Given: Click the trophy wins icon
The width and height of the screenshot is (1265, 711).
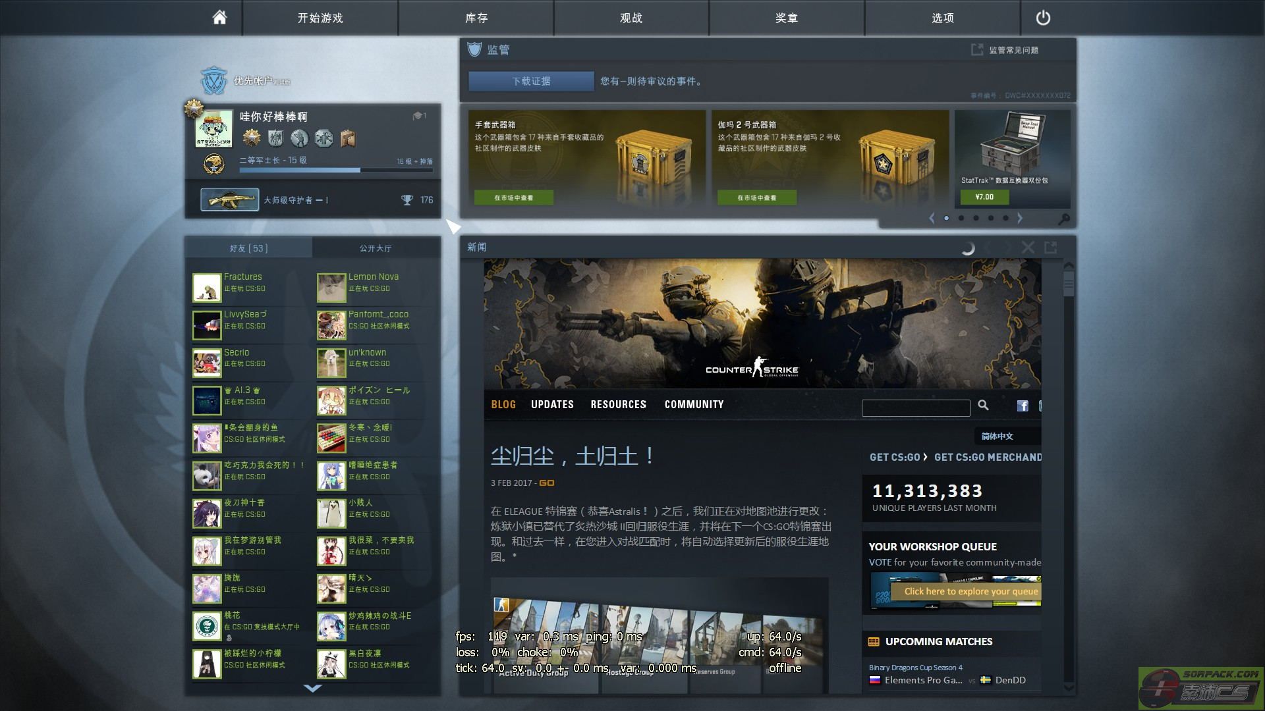Looking at the screenshot, I should pyautogui.click(x=407, y=200).
